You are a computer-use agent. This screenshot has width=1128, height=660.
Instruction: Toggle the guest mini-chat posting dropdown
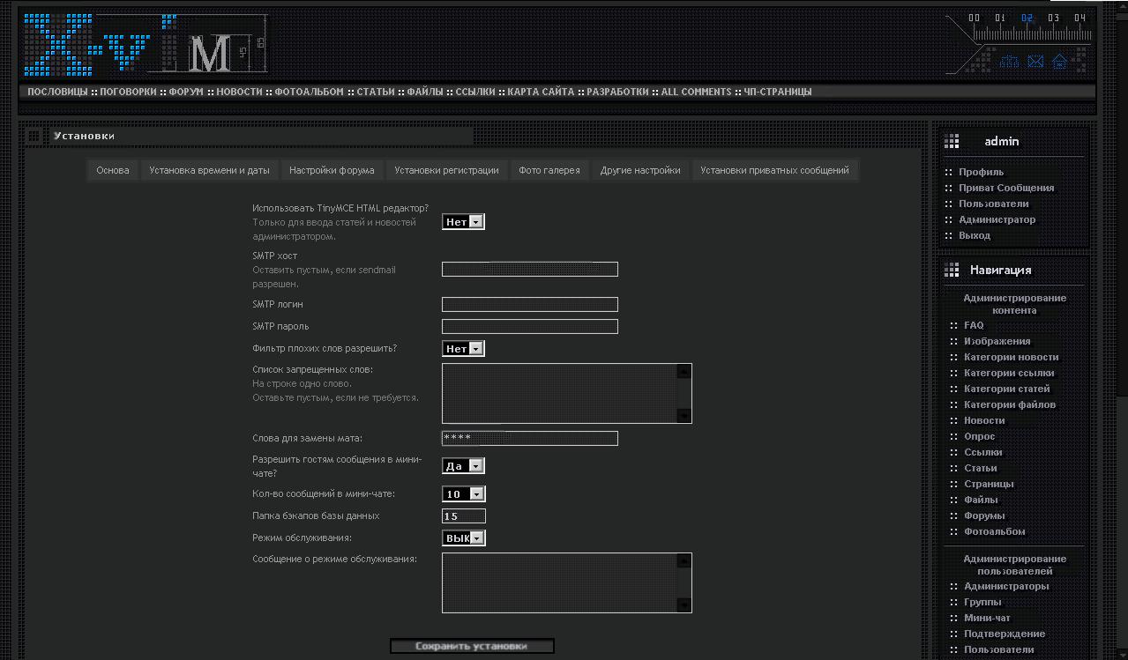(x=463, y=466)
